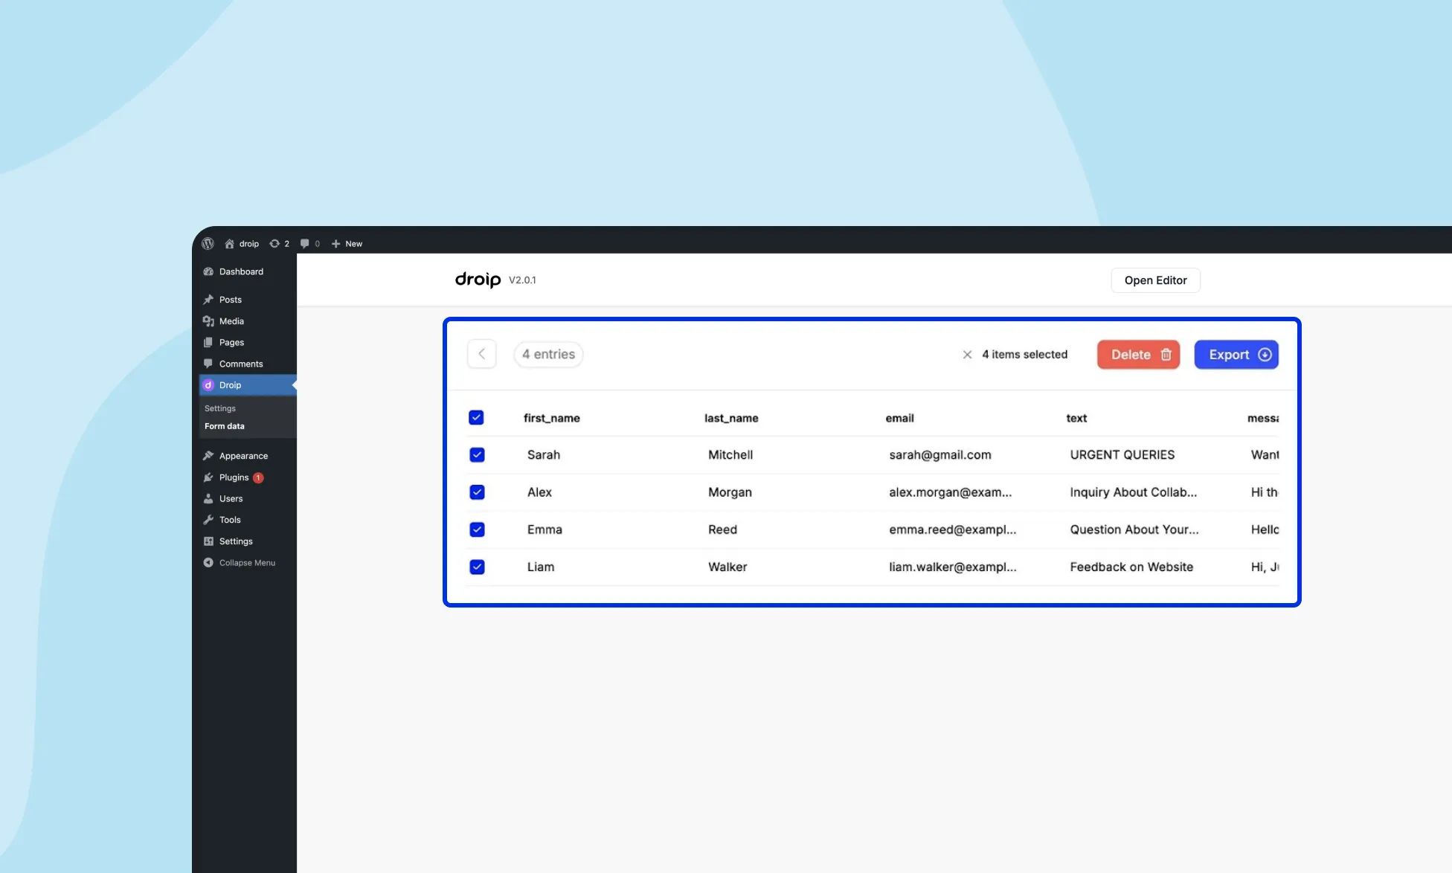This screenshot has width=1452, height=873.
Task: Click the Walker last name cell
Action: pyautogui.click(x=727, y=567)
